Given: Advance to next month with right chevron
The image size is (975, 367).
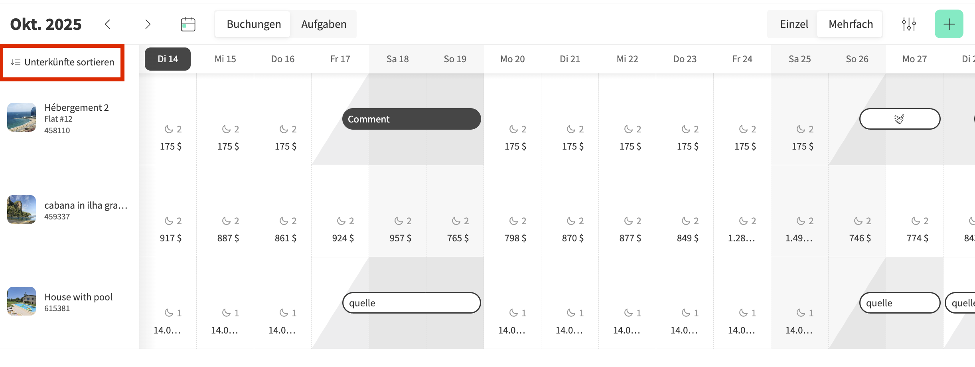Looking at the screenshot, I should (148, 24).
